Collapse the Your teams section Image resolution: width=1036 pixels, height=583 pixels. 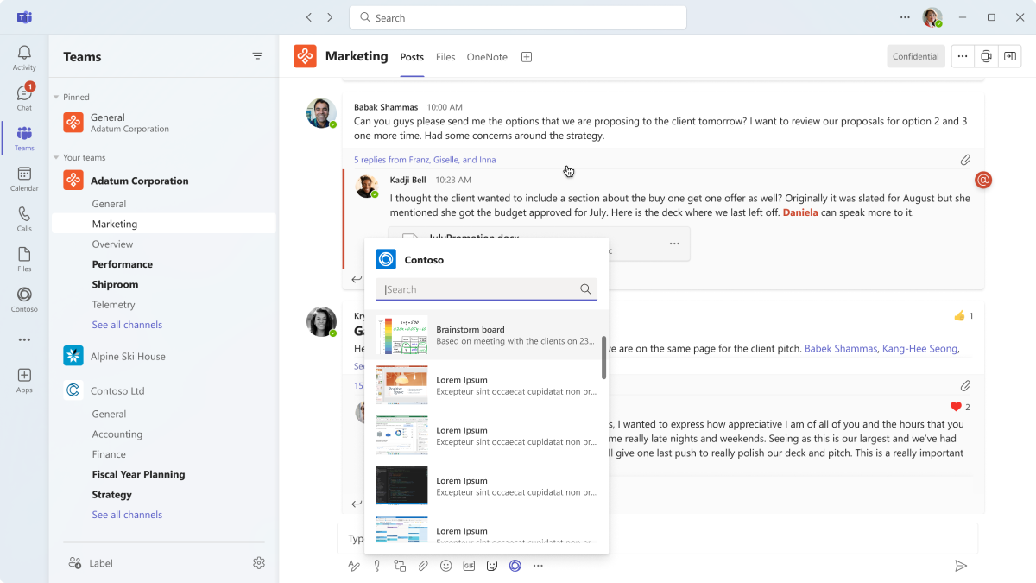(x=57, y=158)
